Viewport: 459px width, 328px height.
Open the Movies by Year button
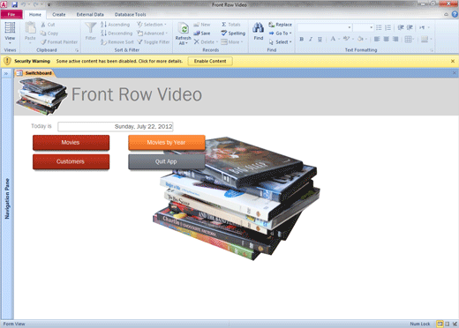pyautogui.click(x=167, y=143)
